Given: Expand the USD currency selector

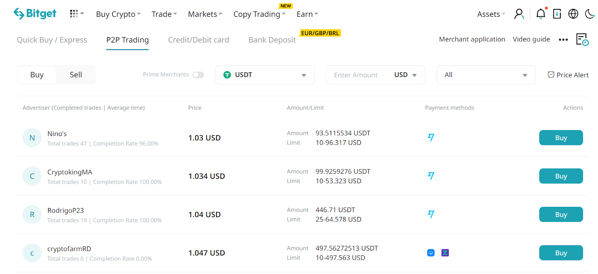Looking at the screenshot, I should click(x=405, y=75).
